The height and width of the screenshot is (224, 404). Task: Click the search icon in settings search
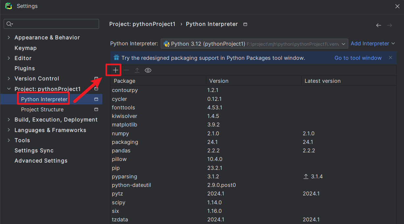pos(9,24)
